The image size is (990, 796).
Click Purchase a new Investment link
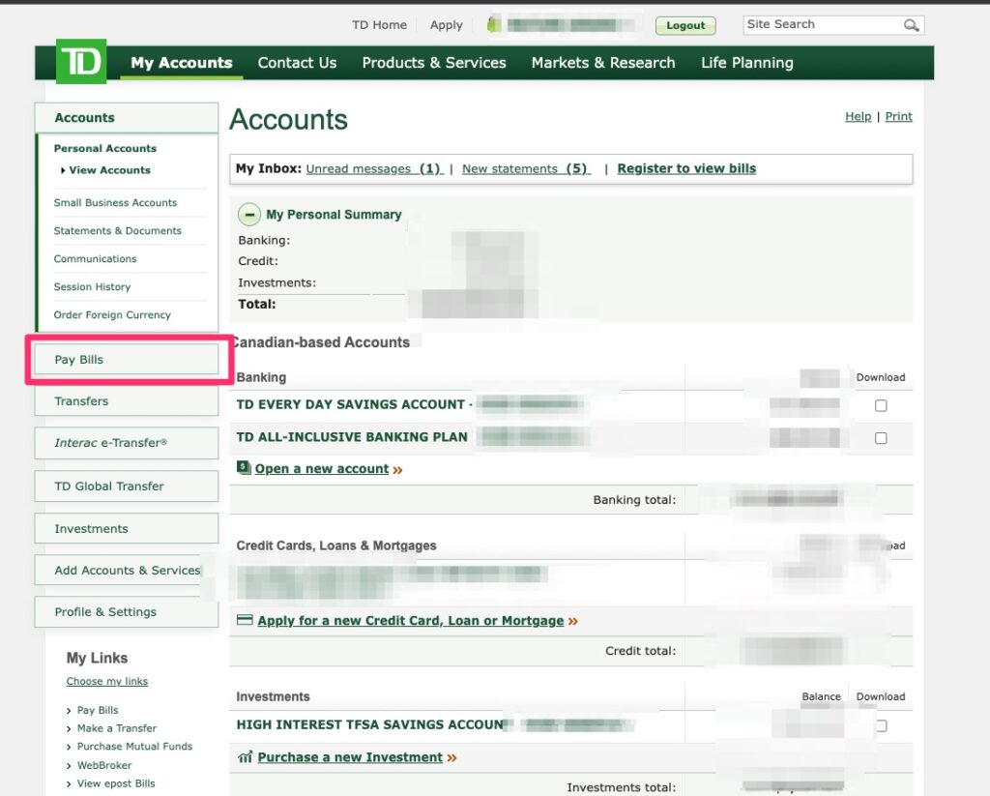coord(350,757)
